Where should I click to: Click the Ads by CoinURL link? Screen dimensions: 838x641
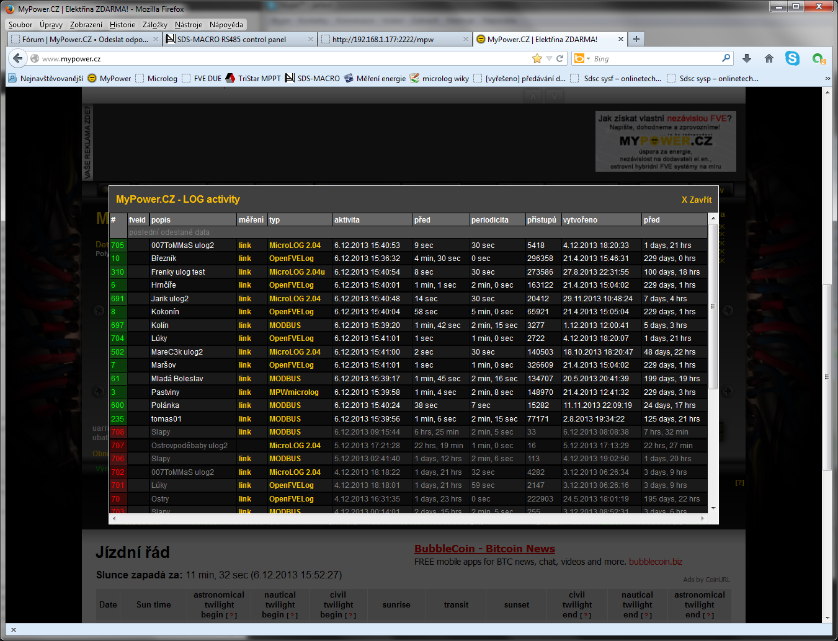pos(707,580)
